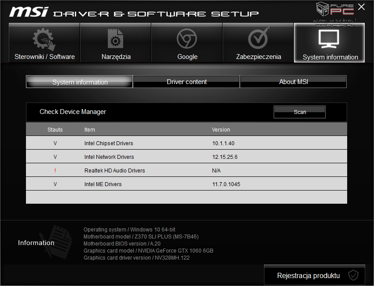Viewport: 374px width, 286px height.
Task: Click the Information label
Action: pos(36,243)
